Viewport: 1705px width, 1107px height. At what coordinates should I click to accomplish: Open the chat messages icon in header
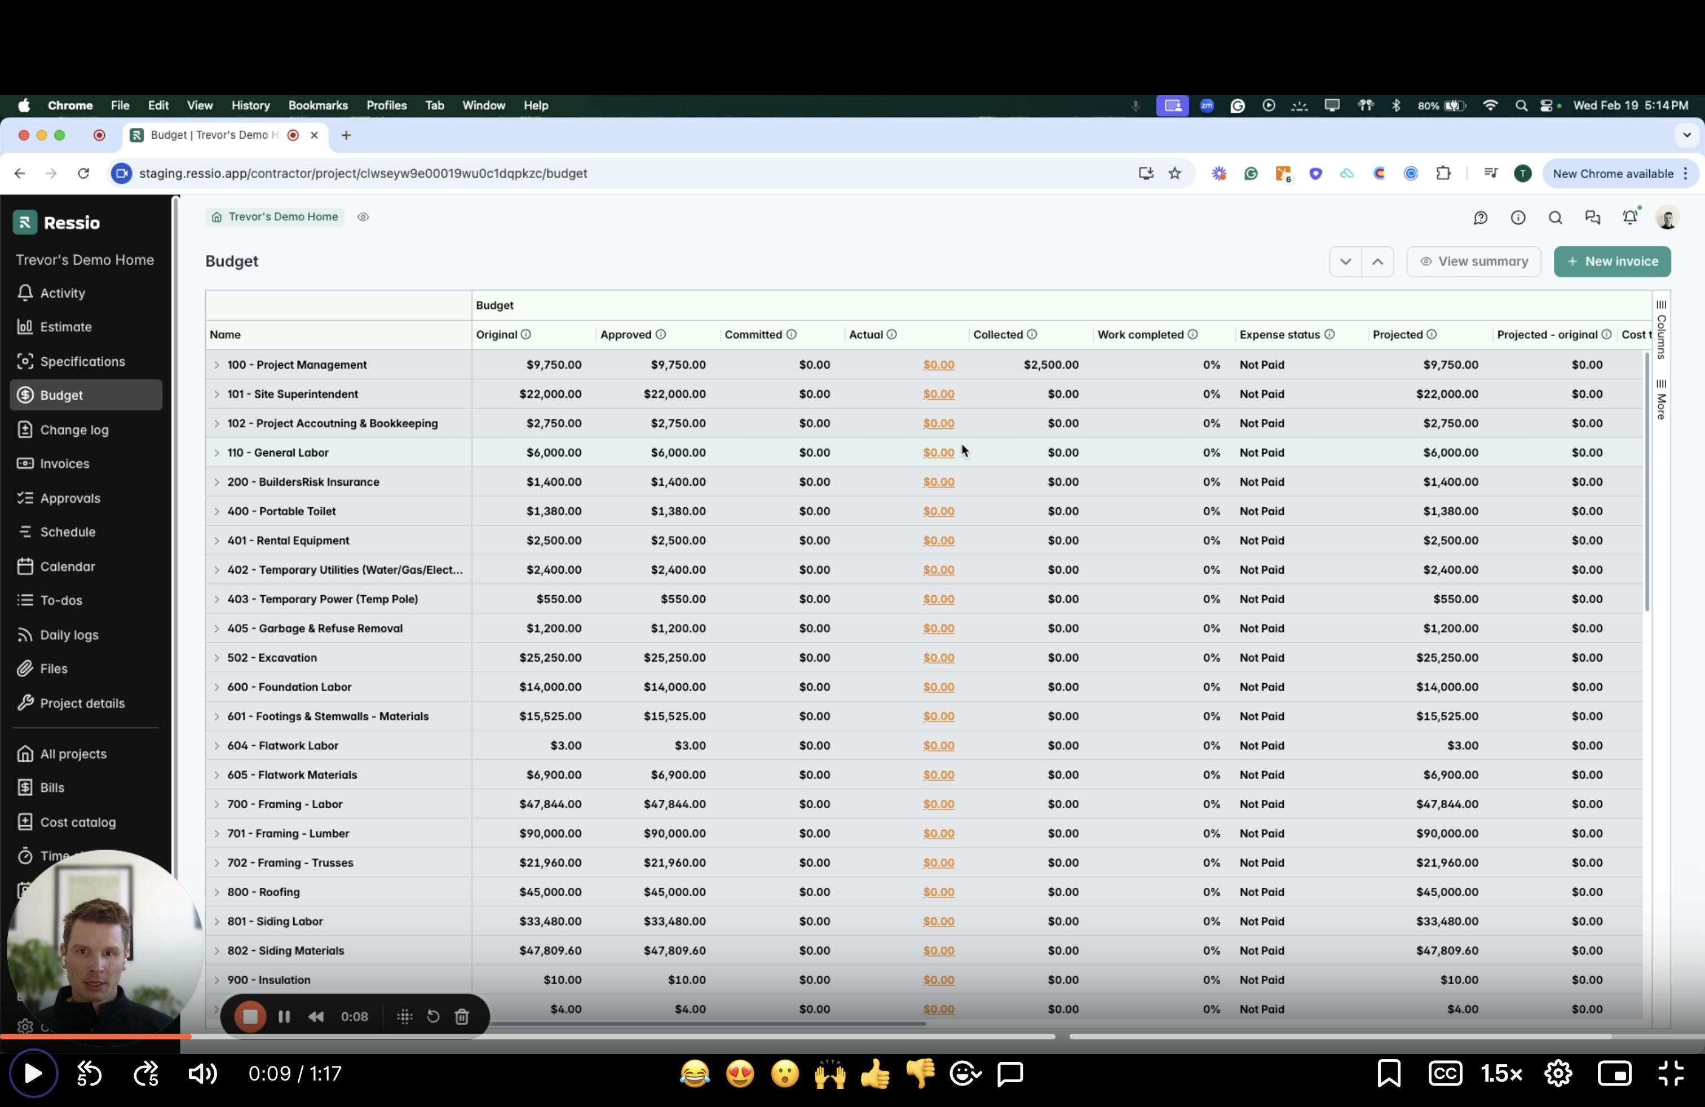pyautogui.click(x=1593, y=218)
